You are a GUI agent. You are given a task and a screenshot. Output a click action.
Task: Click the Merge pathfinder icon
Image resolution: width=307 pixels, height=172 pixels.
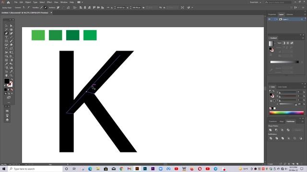[x=283, y=139]
